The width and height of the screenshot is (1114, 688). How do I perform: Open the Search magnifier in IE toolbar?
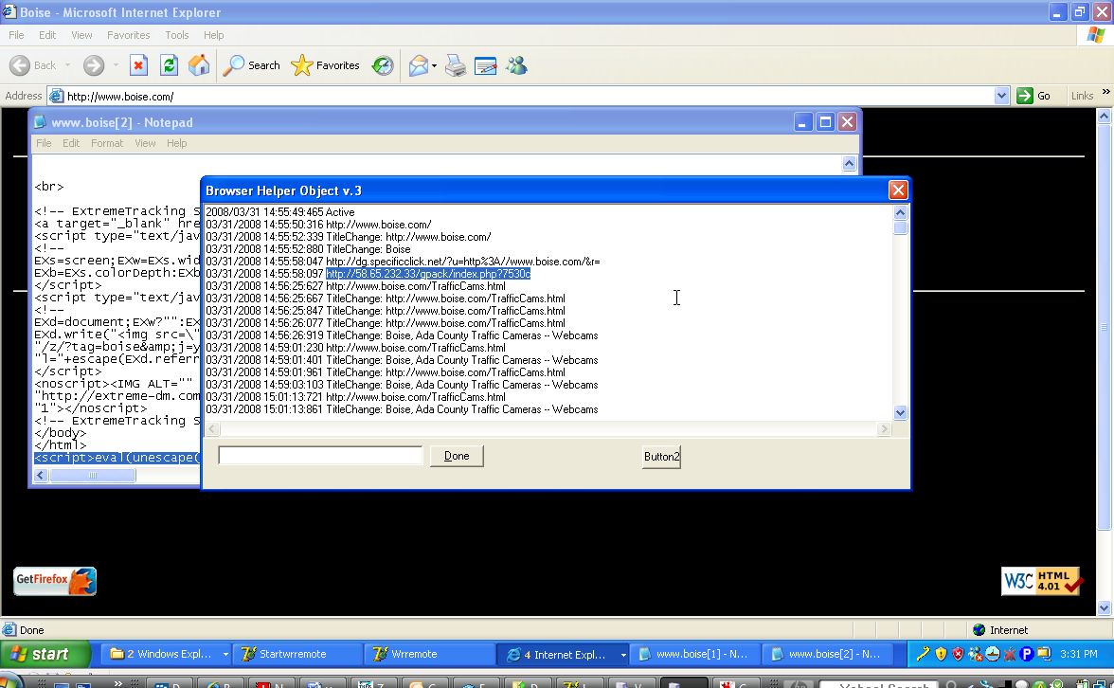click(252, 65)
